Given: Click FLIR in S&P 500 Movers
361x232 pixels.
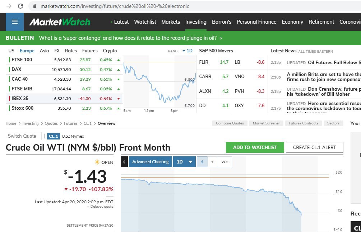Looking at the screenshot, I should coord(204,62).
